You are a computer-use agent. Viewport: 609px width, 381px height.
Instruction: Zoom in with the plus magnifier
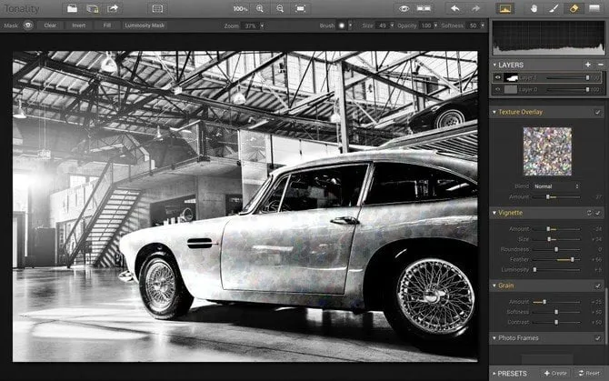click(x=260, y=8)
